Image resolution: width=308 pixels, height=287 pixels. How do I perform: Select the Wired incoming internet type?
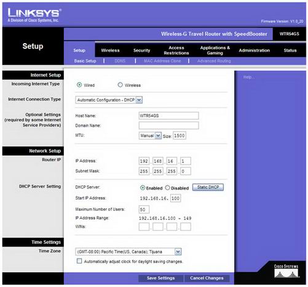pyautogui.click(x=79, y=85)
